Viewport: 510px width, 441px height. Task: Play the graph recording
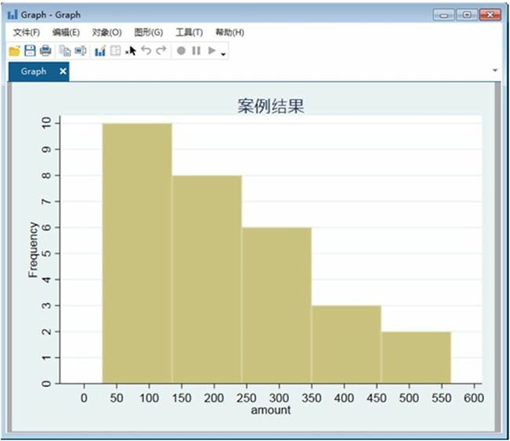pyautogui.click(x=212, y=51)
